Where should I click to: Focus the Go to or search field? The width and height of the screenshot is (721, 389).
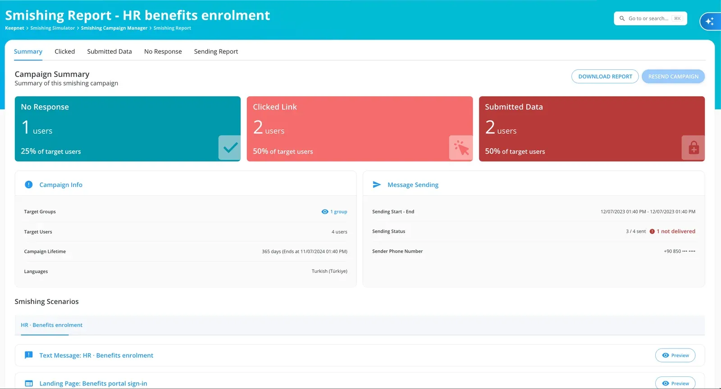(x=650, y=18)
